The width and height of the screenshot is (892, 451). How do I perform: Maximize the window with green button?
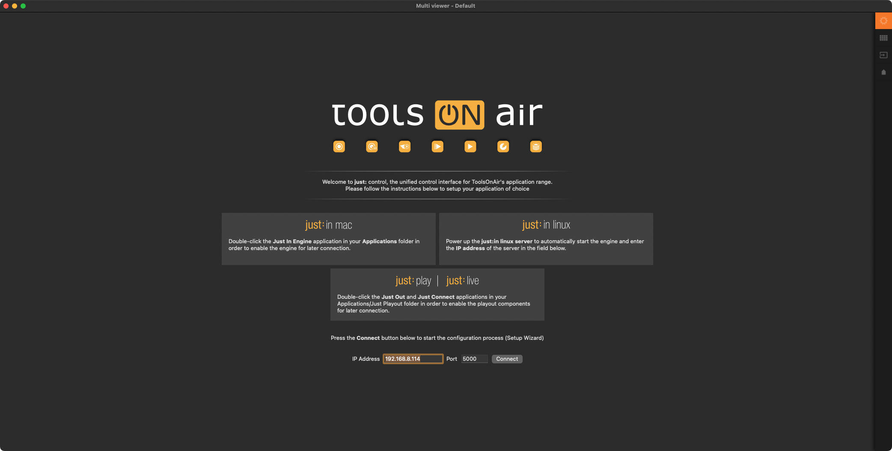(x=23, y=6)
